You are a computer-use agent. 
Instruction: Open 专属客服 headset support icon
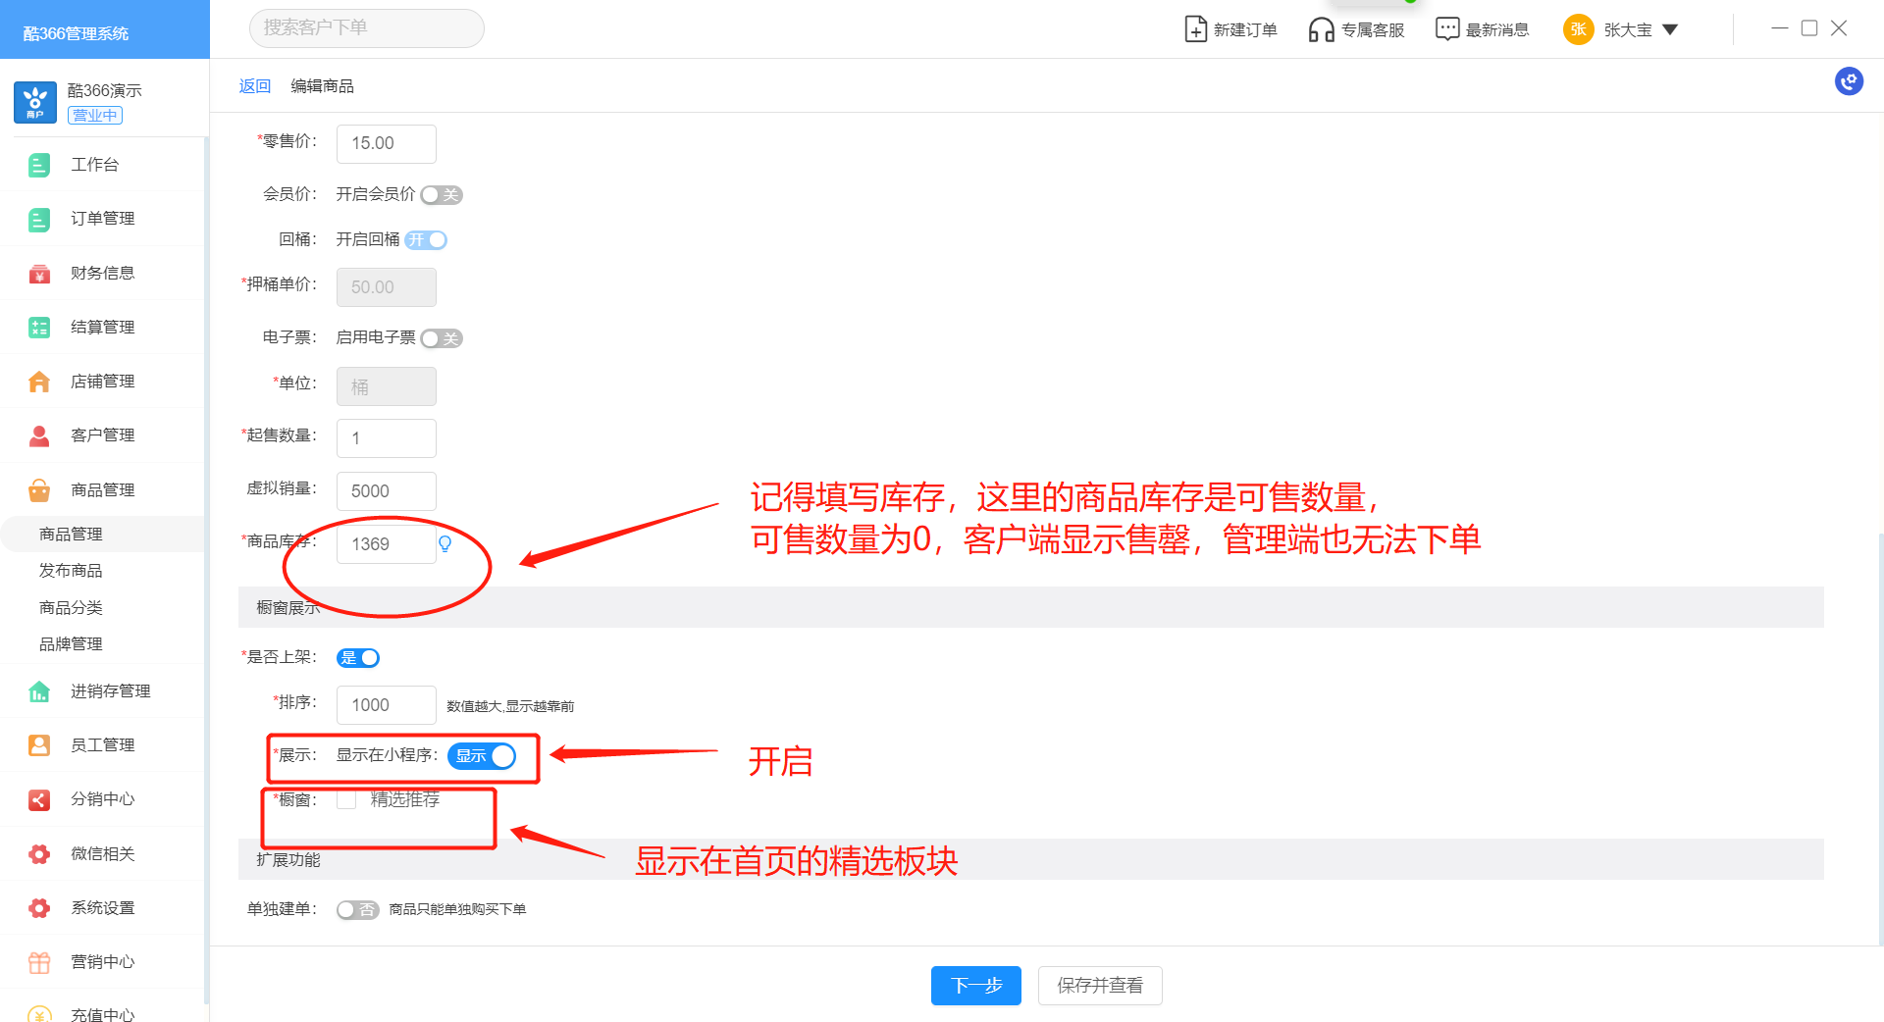[1321, 29]
